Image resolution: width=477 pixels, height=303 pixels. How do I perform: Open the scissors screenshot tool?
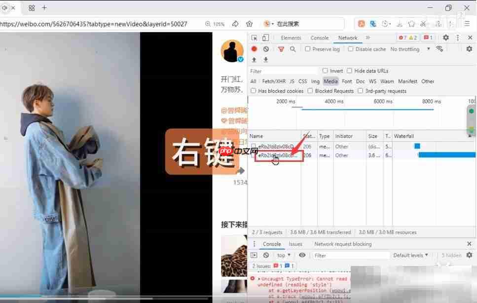tap(423, 24)
